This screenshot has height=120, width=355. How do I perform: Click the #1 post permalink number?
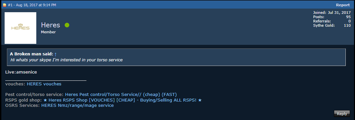10,5
